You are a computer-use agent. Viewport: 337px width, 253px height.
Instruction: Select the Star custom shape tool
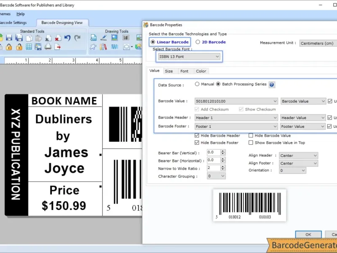click(93, 47)
